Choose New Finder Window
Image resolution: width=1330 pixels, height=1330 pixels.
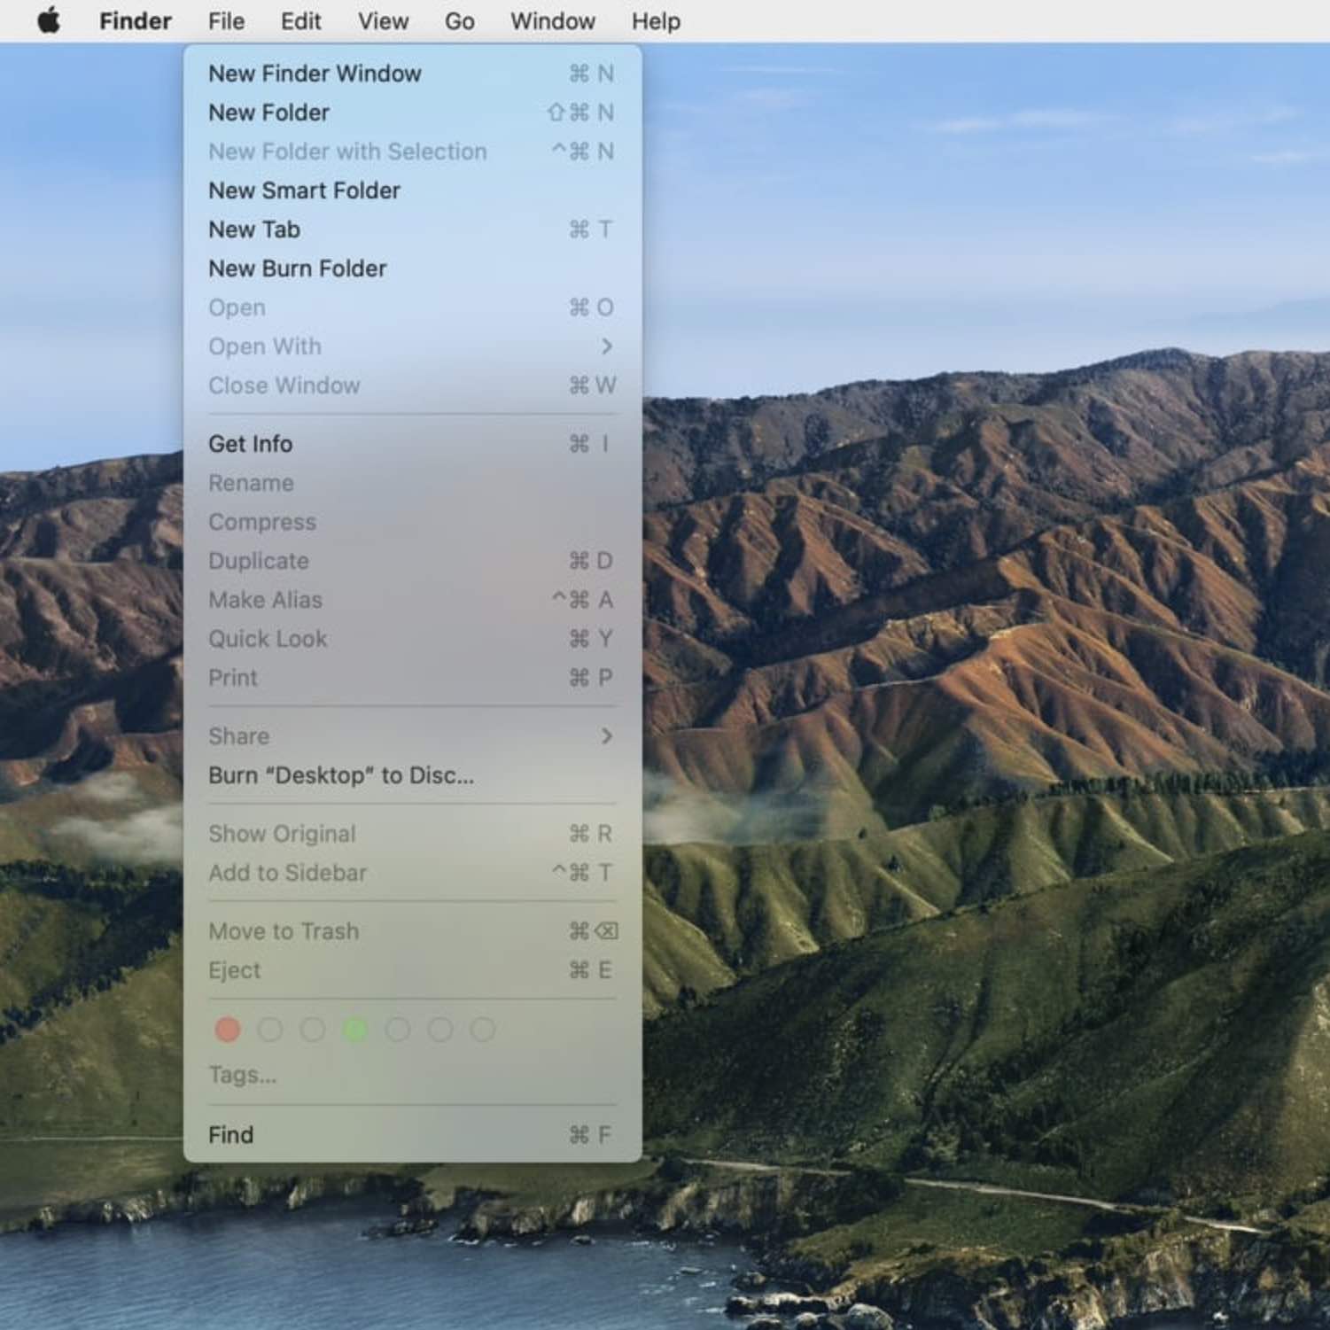pyautogui.click(x=412, y=74)
